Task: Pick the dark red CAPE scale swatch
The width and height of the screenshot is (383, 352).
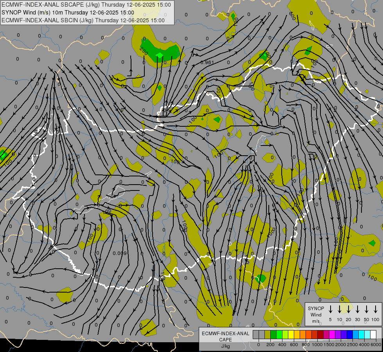Action: [x=320, y=334]
